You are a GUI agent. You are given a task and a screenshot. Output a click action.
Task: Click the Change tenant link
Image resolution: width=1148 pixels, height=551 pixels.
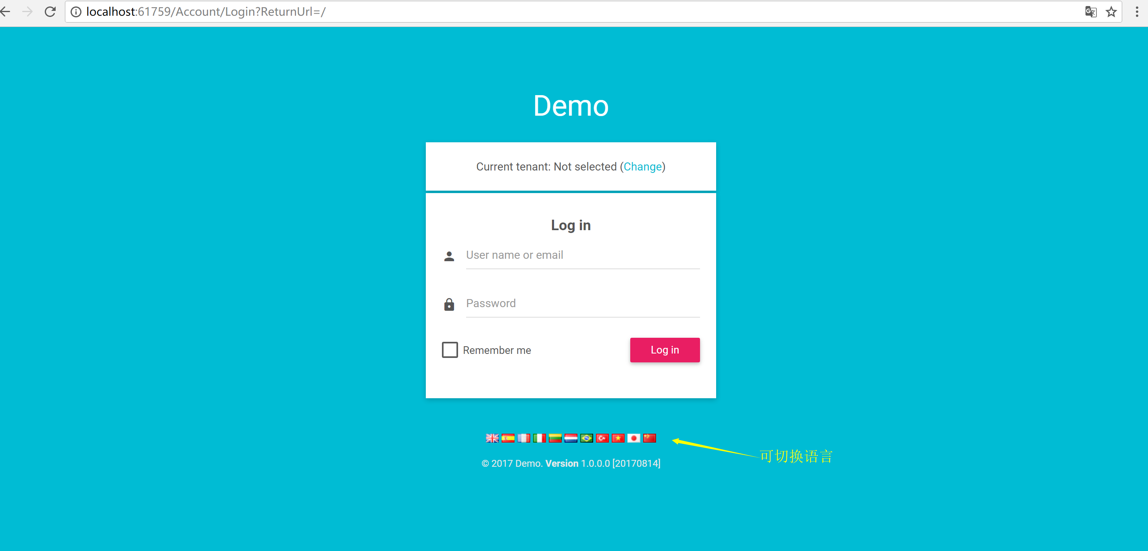pyautogui.click(x=642, y=166)
